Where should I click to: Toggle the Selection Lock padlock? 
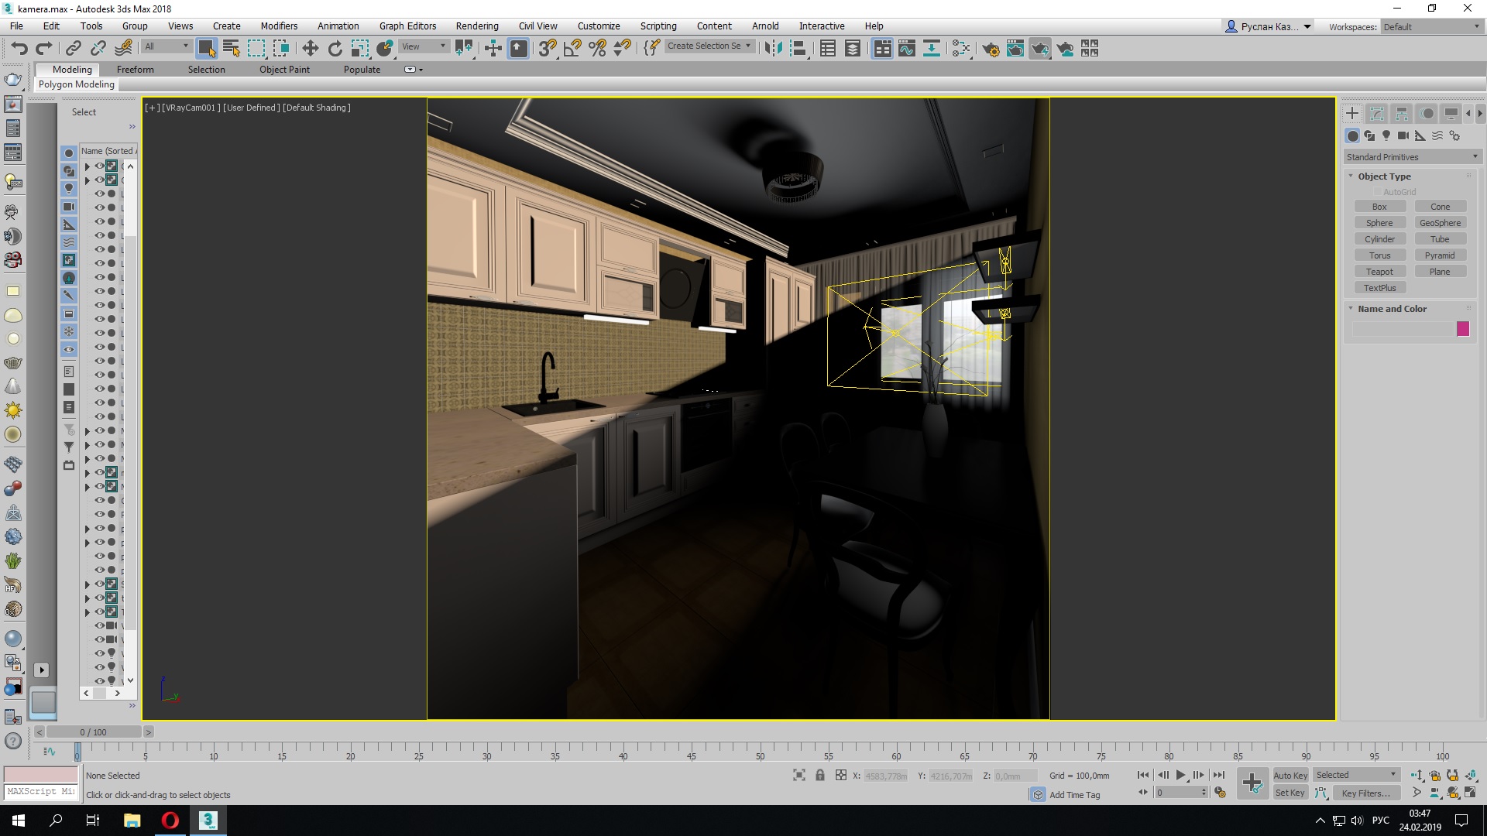(x=819, y=775)
